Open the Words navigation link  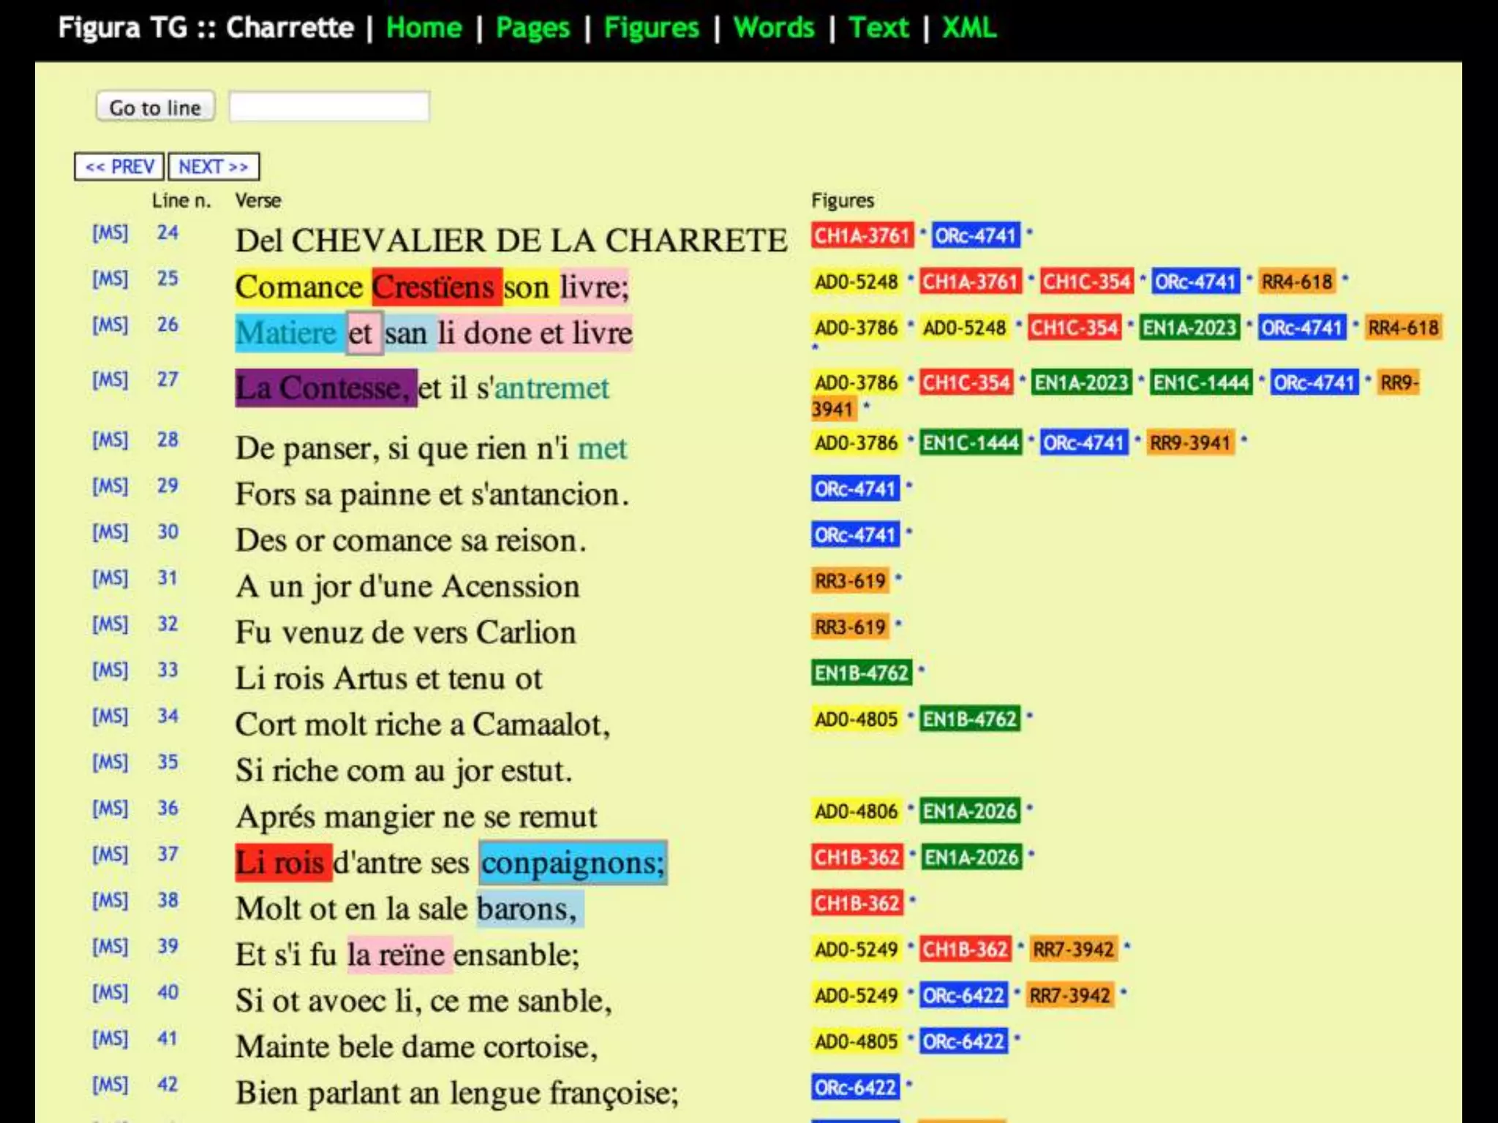point(773,28)
